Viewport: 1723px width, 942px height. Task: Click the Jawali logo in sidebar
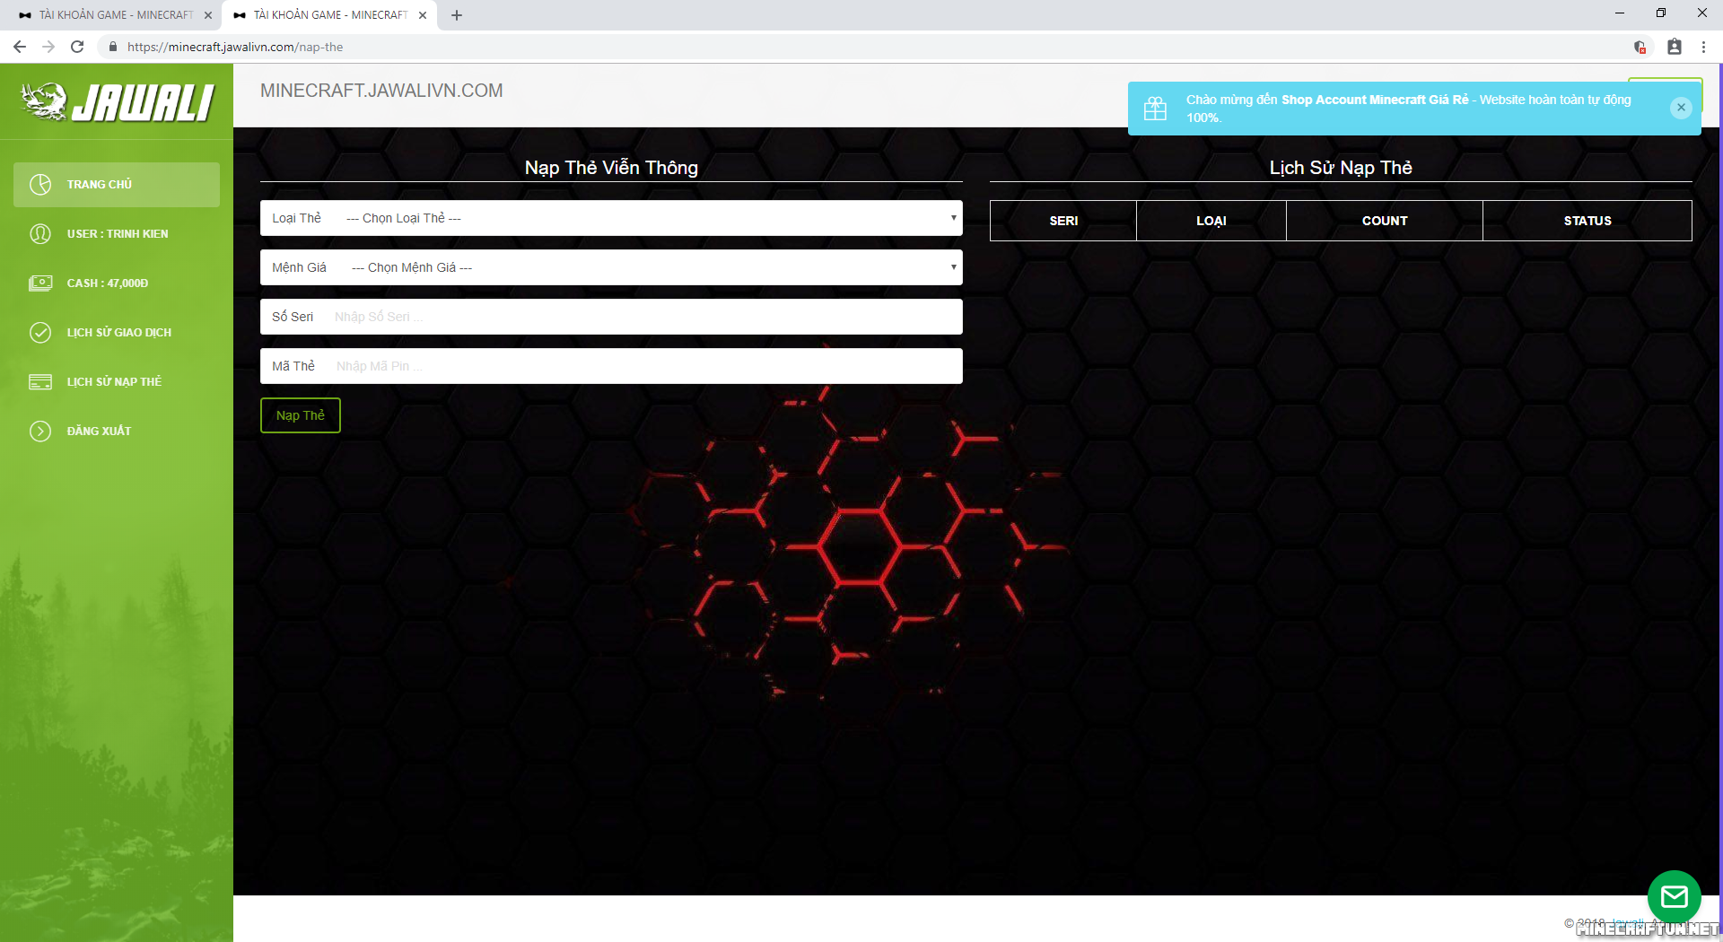(118, 101)
